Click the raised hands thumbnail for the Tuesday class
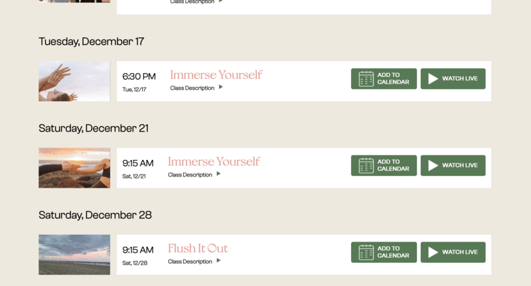Screen dimensions: 531x286 (74, 81)
